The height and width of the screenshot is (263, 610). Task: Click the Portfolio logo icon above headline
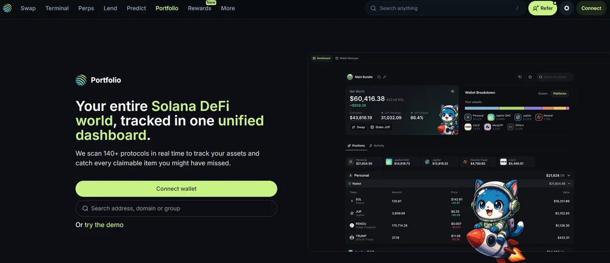(x=81, y=80)
